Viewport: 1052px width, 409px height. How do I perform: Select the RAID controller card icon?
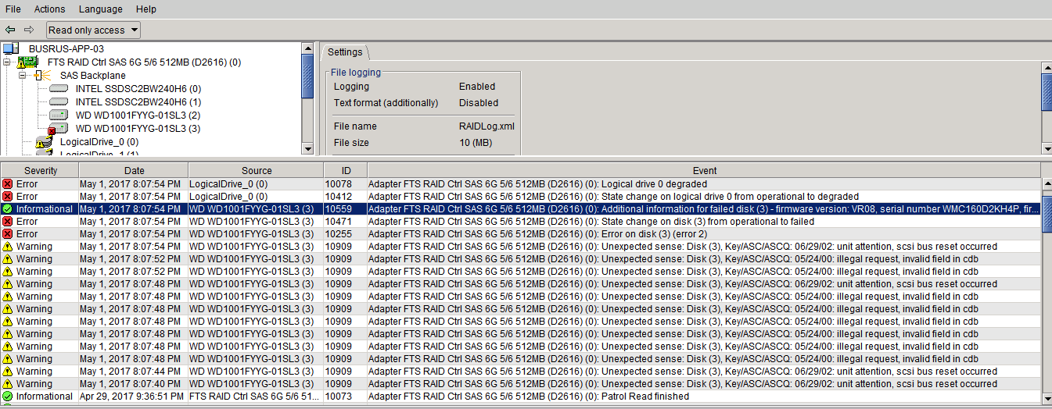coord(28,62)
